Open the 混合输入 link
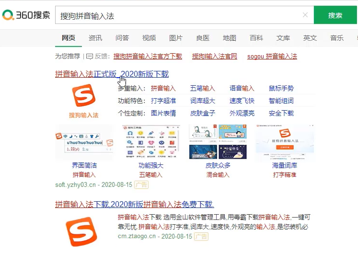 click(218, 175)
